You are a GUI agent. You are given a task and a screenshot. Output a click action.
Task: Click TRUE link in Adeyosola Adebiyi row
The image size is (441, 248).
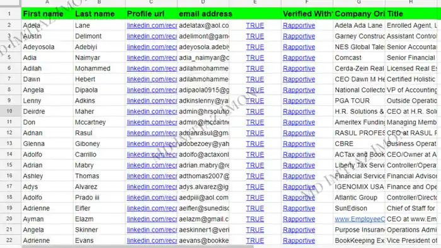coord(255,47)
